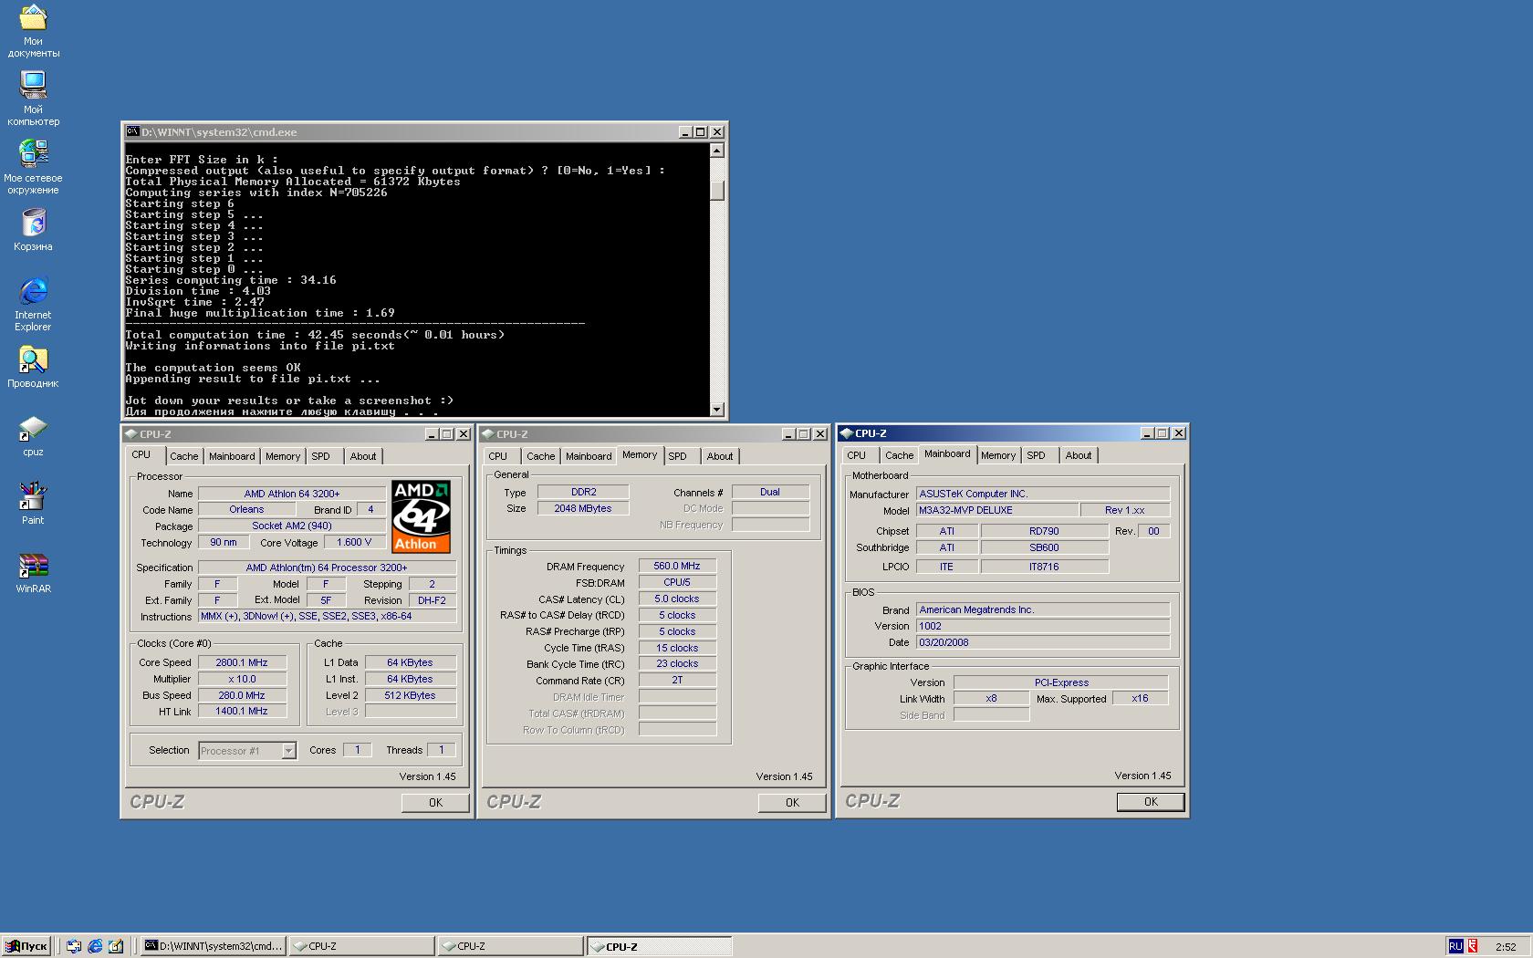Click the Memory CPU-Z window title icon
The width and height of the screenshot is (1533, 958).
point(488,434)
